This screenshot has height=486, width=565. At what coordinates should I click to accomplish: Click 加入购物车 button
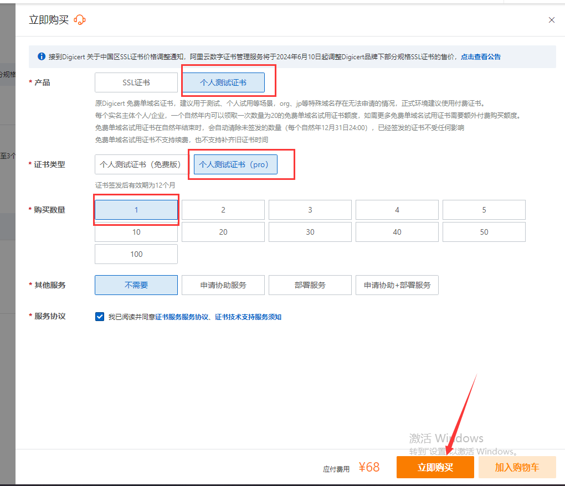pyautogui.click(x=517, y=467)
